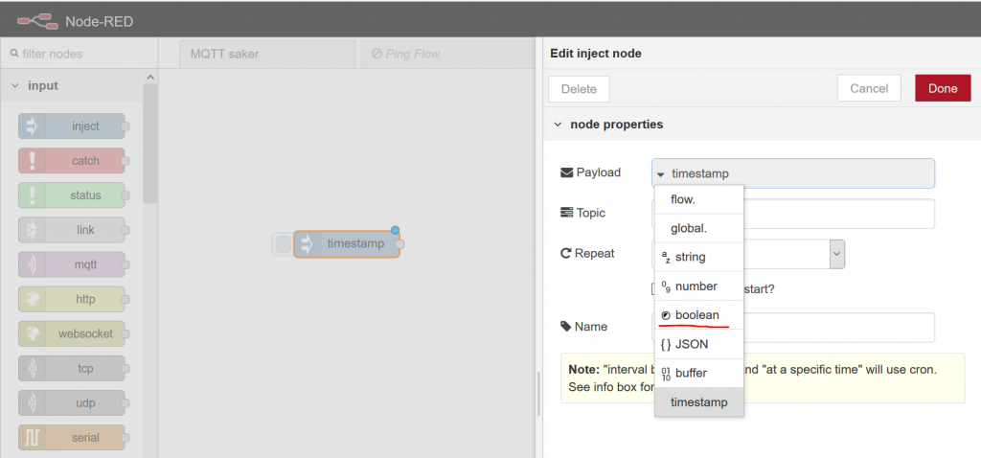Choose JSON from payload type list

698,344
